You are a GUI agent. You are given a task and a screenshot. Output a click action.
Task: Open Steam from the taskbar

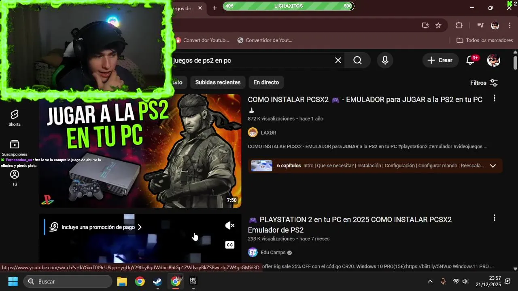(157, 281)
